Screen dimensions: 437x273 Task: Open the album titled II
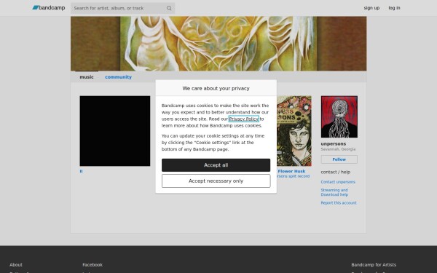pyautogui.click(x=81, y=171)
